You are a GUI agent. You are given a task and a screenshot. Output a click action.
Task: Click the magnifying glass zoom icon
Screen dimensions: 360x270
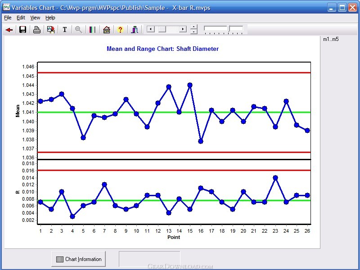tap(79, 30)
